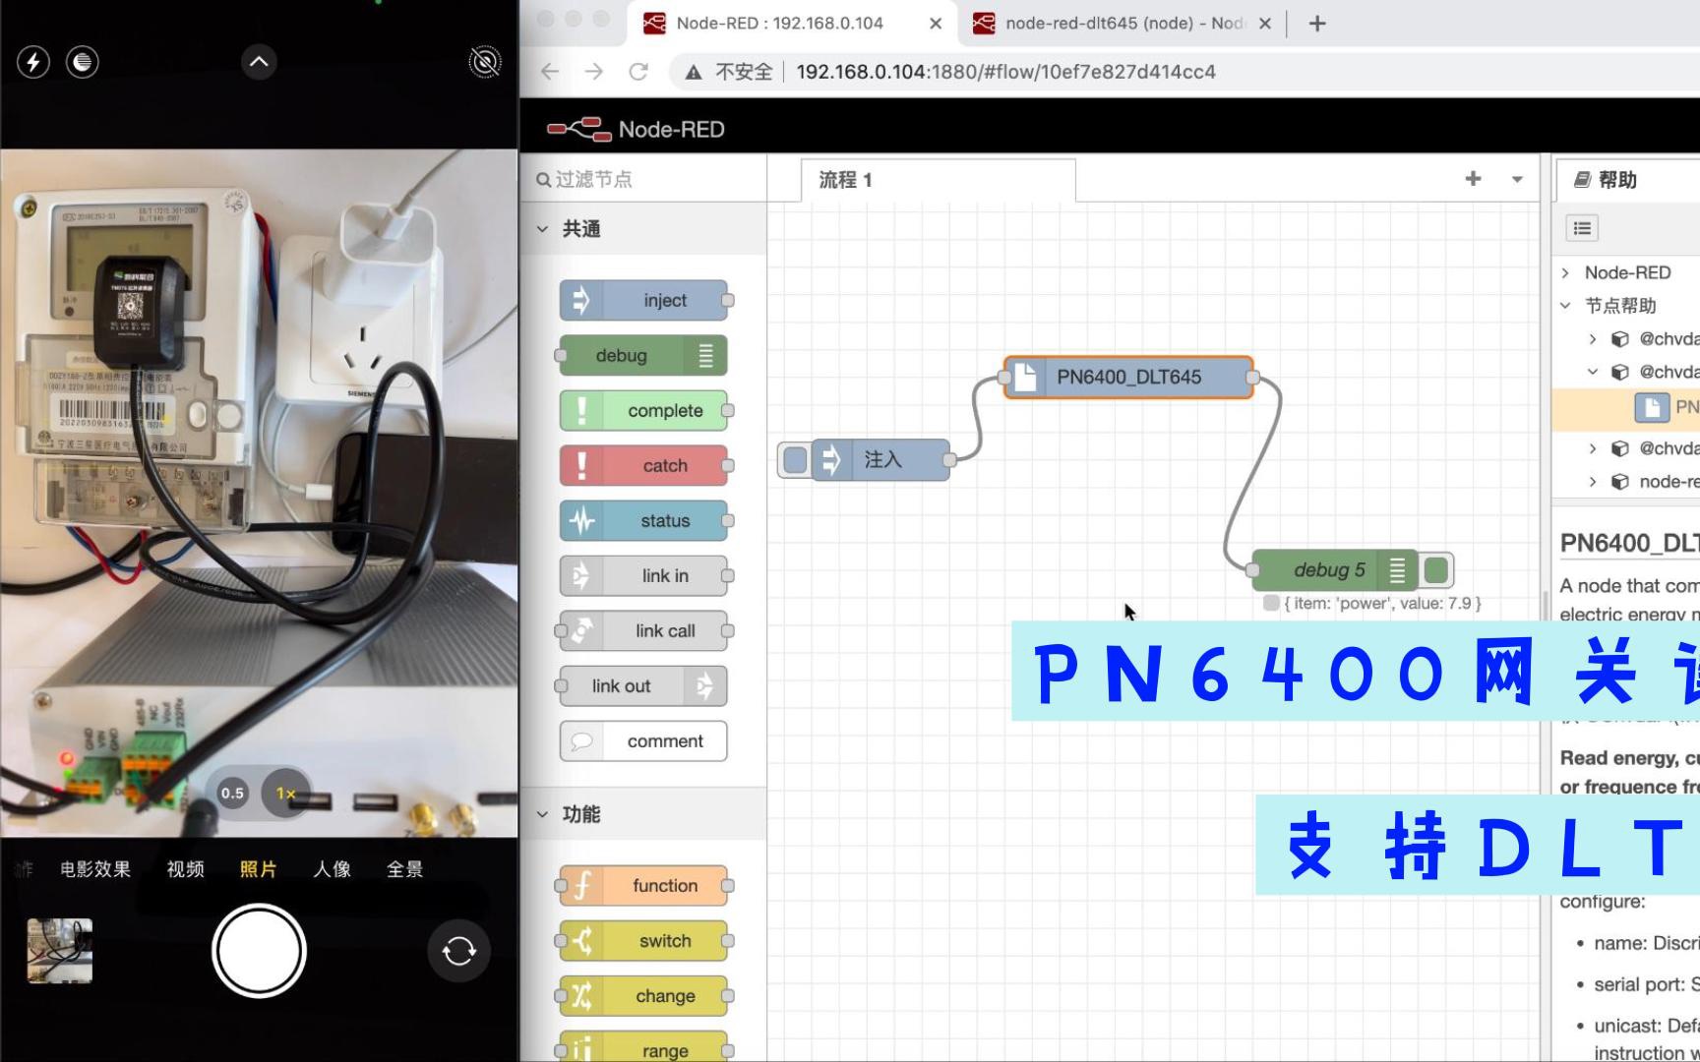Switch camera mode to 视频
This screenshot has width=1700, height=1062.
186,869
